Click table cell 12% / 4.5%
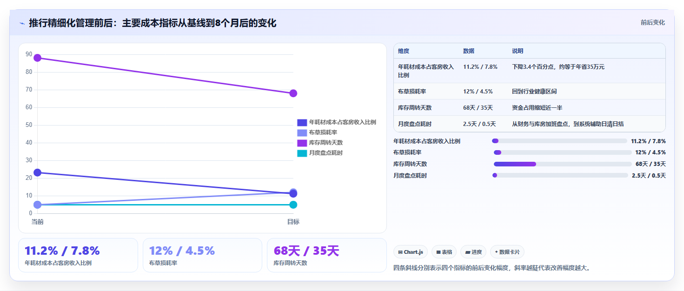This screenshot has width=684, height=291. tap(478, 92)
